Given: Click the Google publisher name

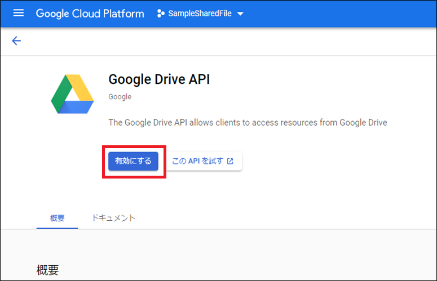Looking at the screenshot, I should (120, 97).
